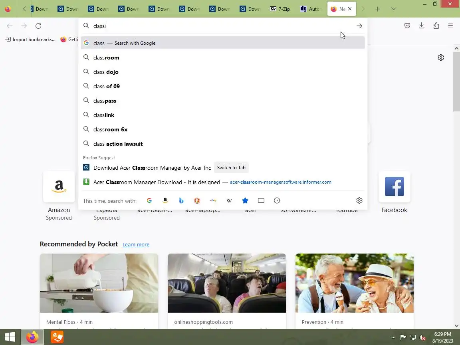Close the active New Tab

pos(350,9)
